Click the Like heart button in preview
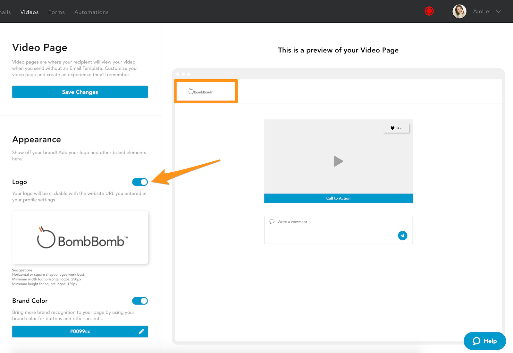The height and width of the screenshot is (353, 513). click(396, 128)
